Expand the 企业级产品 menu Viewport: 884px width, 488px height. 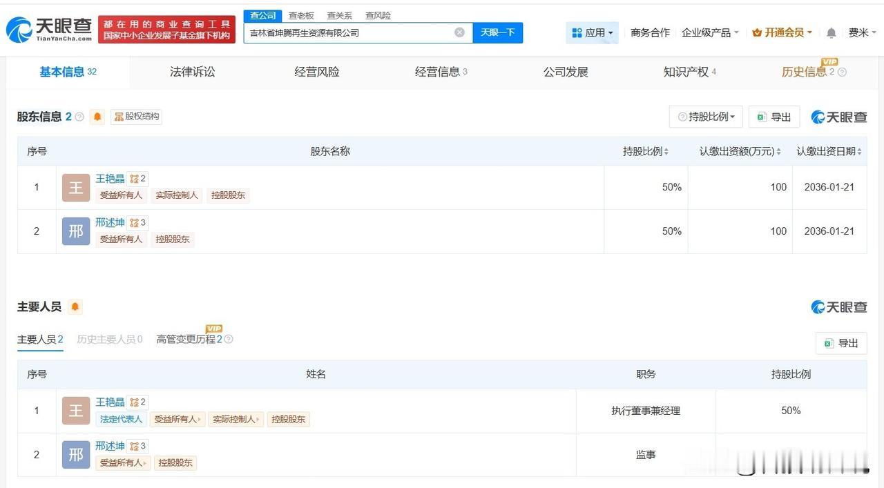[710, 32]
